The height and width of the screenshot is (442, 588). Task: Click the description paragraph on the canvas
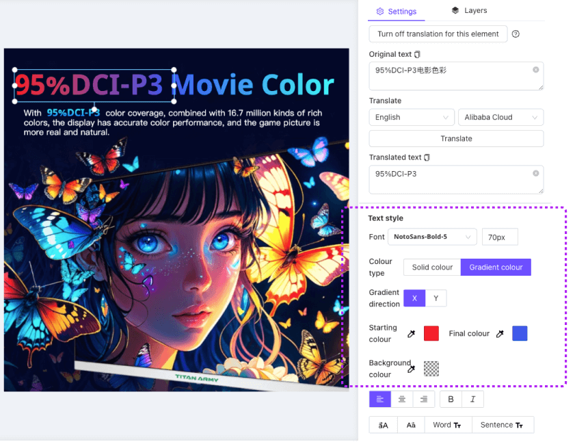click(172, 122)
